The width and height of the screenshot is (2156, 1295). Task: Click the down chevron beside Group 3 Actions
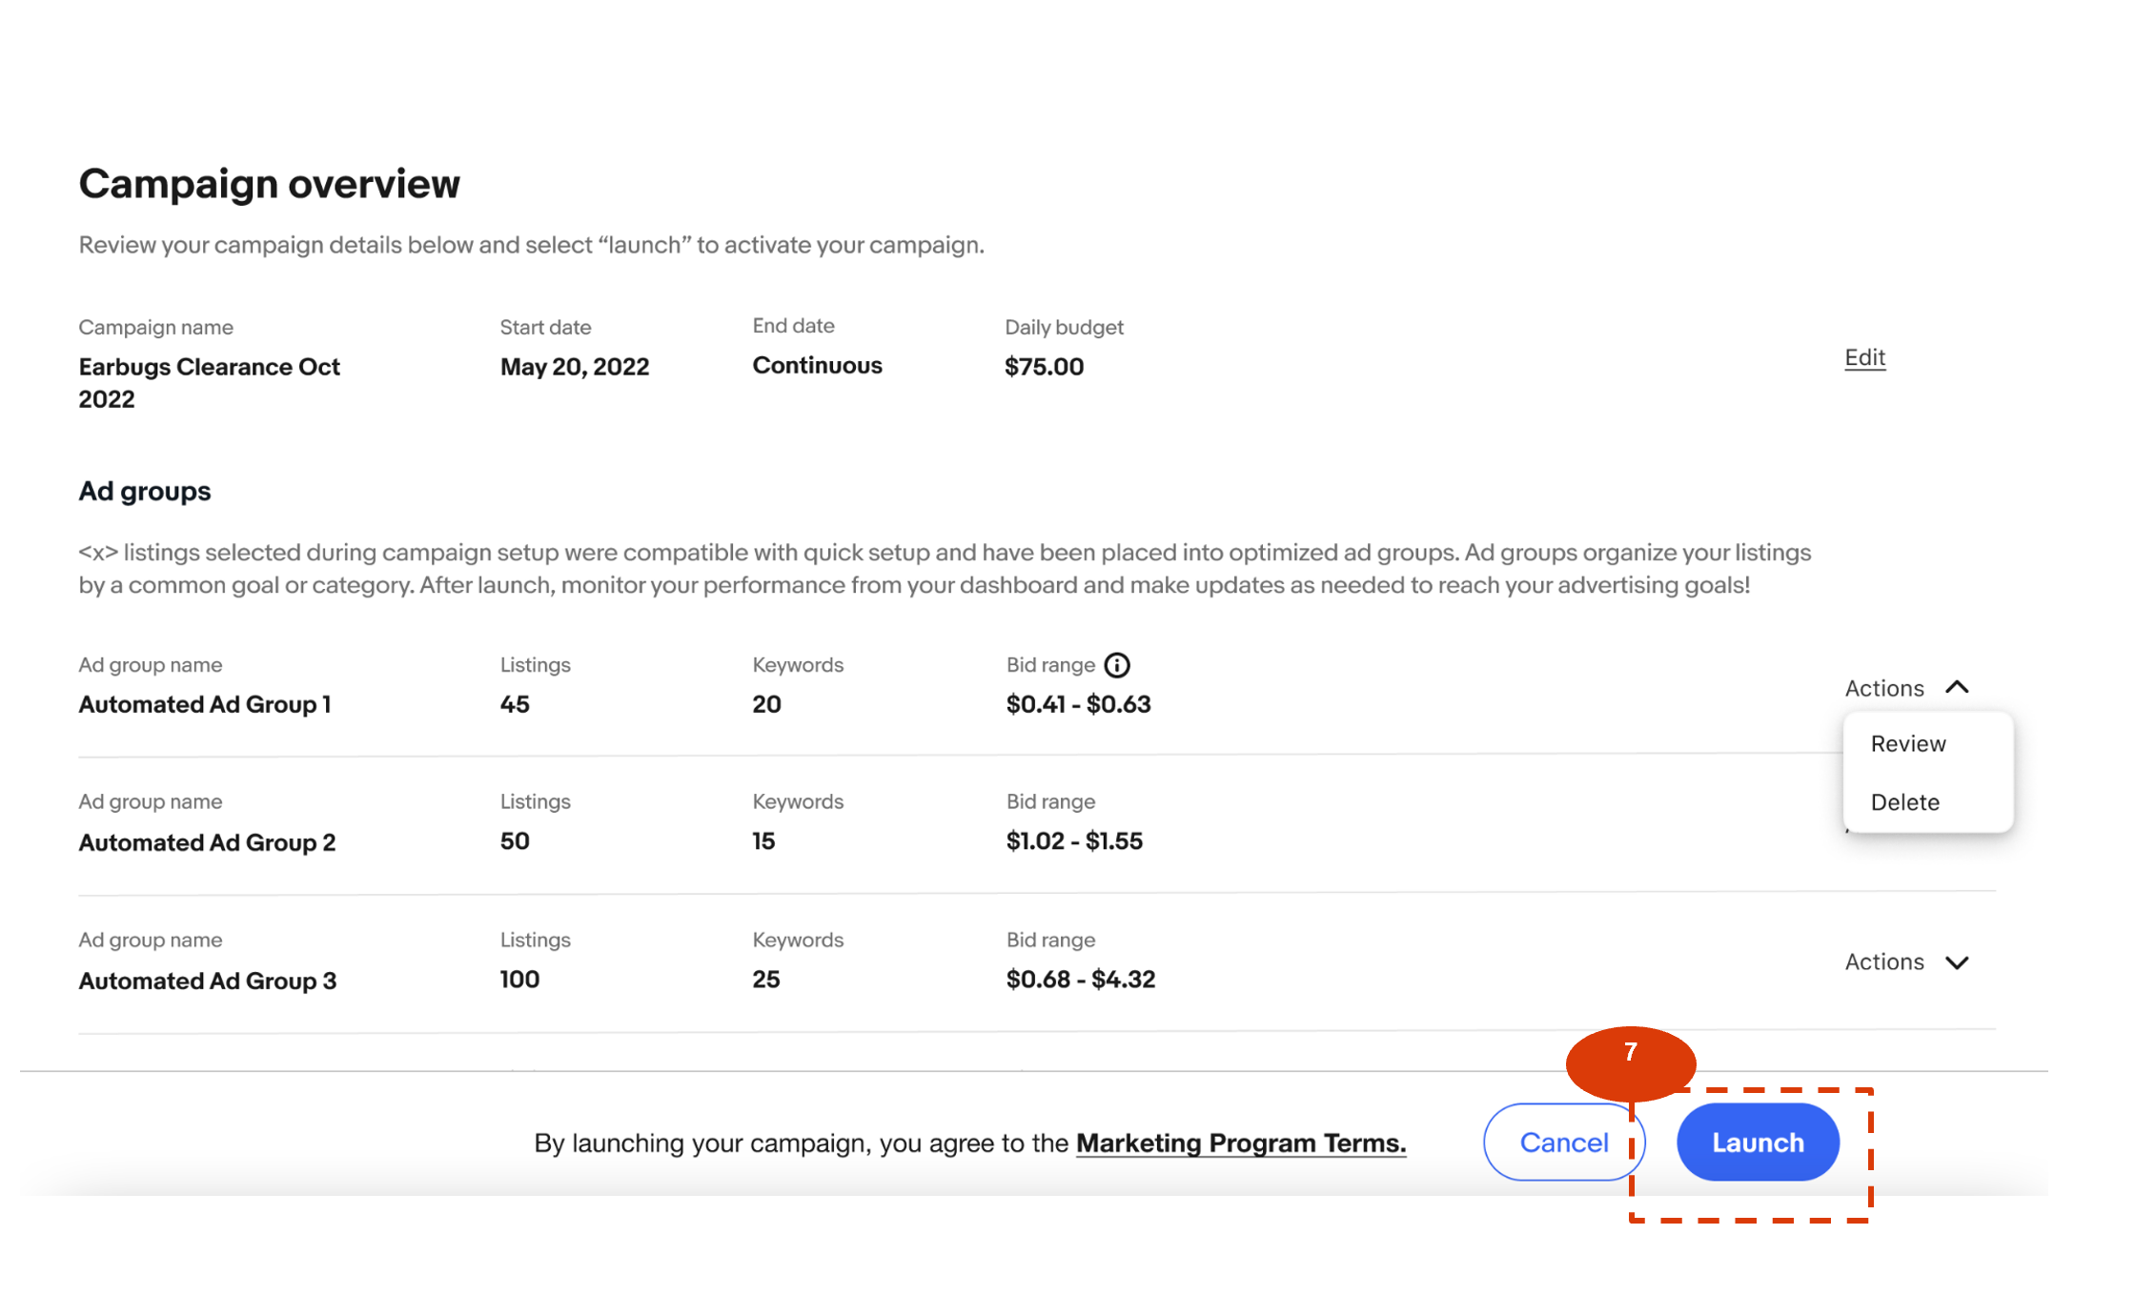[1957, 962]
